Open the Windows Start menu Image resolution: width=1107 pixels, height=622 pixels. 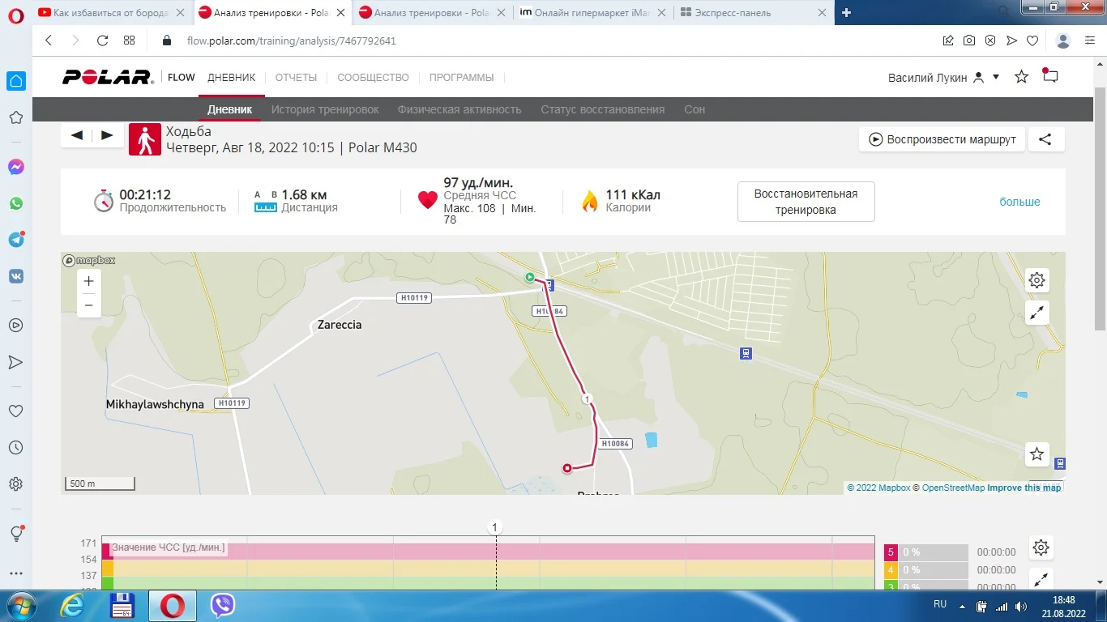tap(20, 606)
